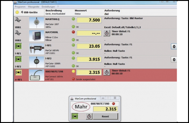Image resolution: width=189 pixels, height=123 pixels.
Task: Click the 7.500 measurement value field
Action: click(89, 20)
